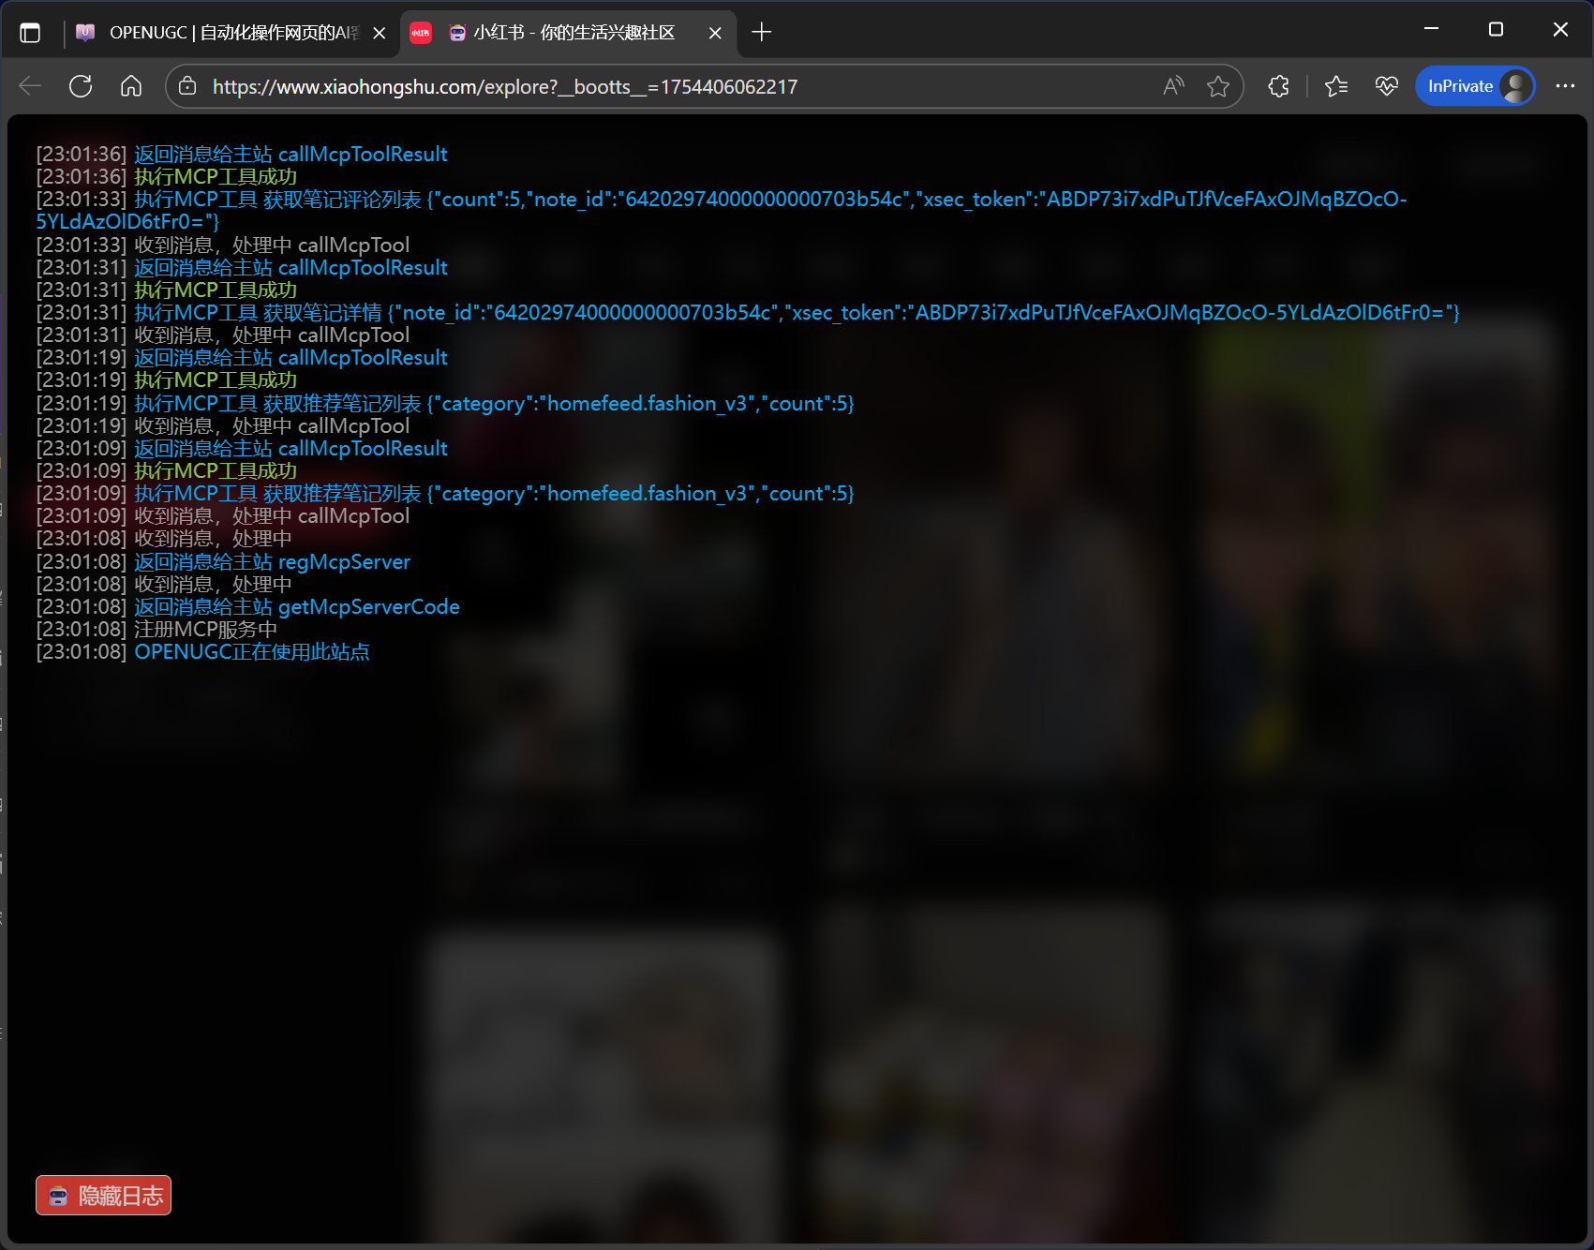Open a new tab with plus icon
The height and width of the screenshot is (1250, 1594).
(762, 33)
